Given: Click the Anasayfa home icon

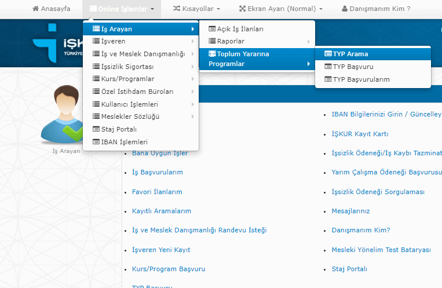Looking at the screenshot, I should [36, 9].
